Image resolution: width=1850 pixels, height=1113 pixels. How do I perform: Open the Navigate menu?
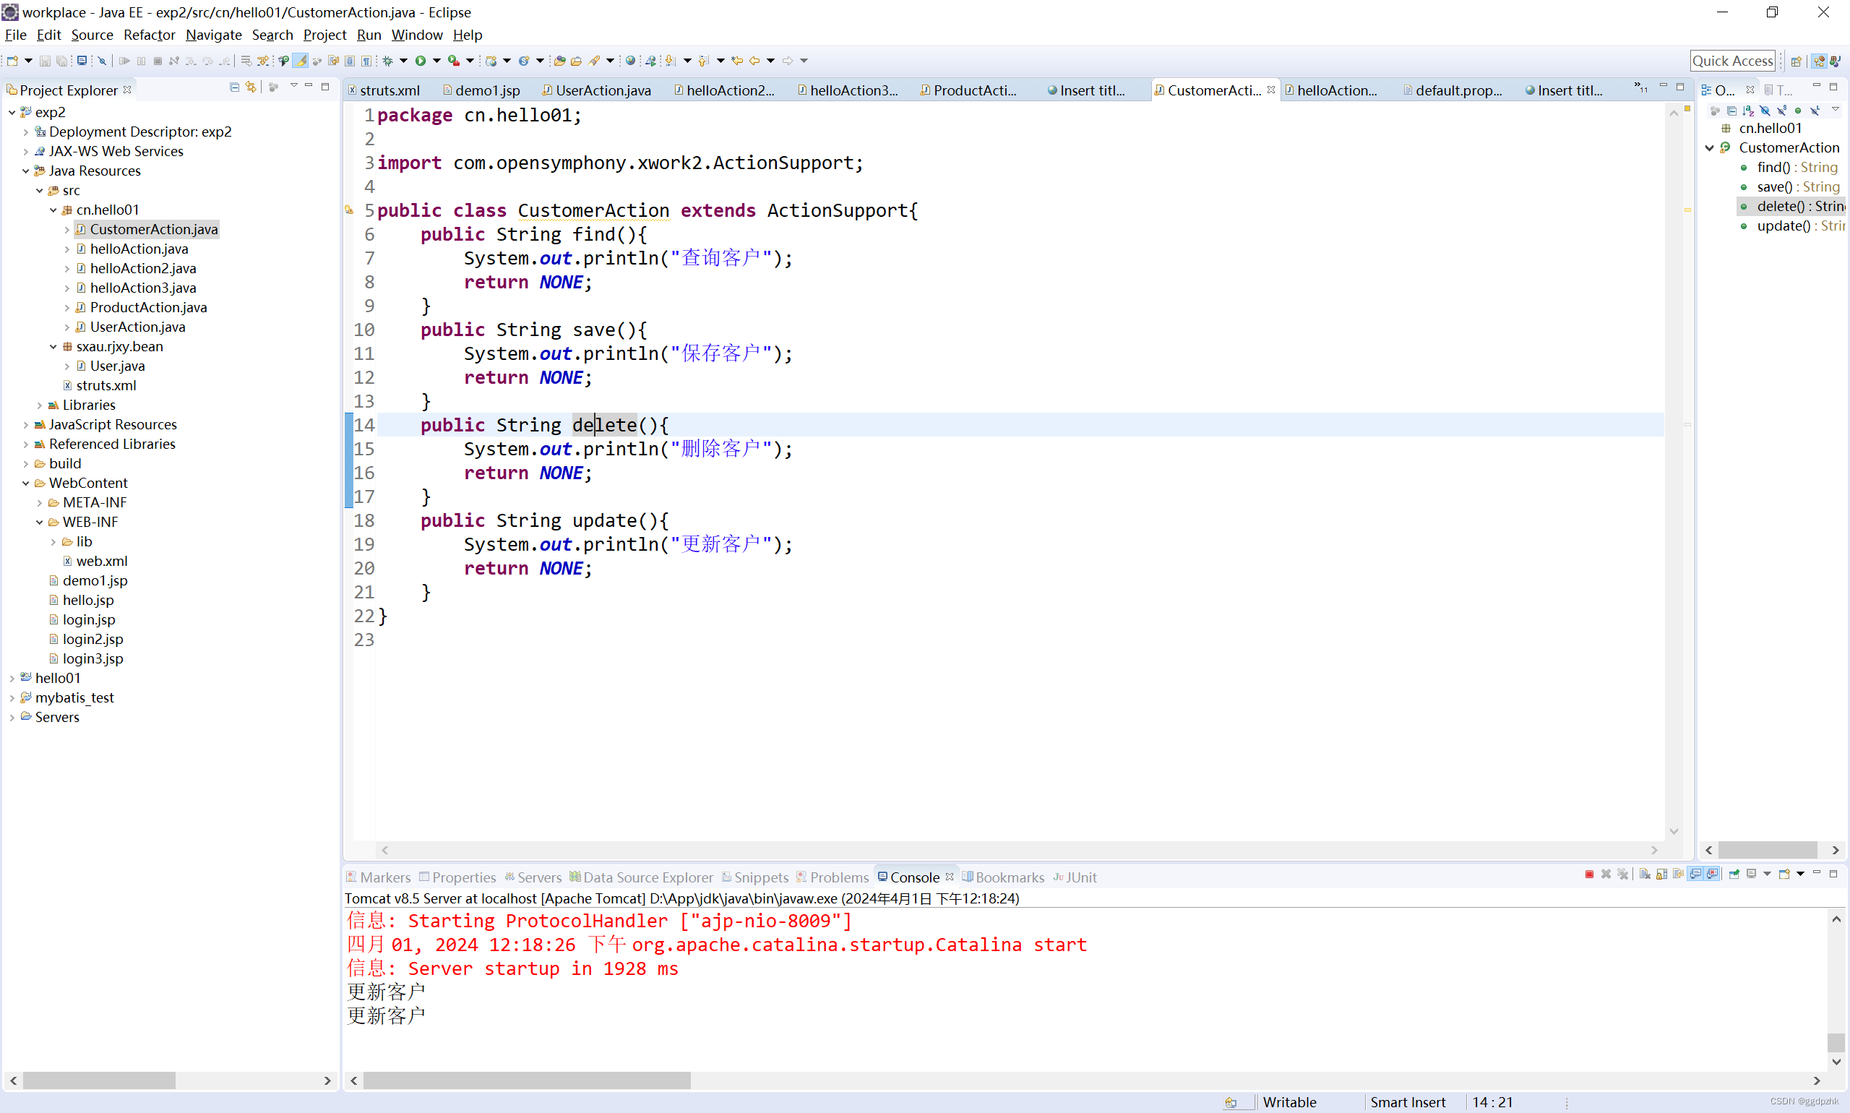[x=213, y=35]
